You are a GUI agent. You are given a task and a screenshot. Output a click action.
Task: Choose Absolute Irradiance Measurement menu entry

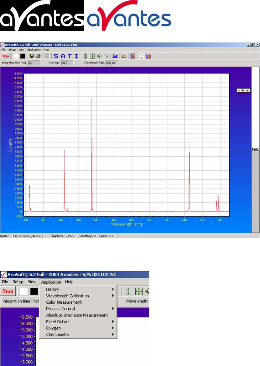78,315
